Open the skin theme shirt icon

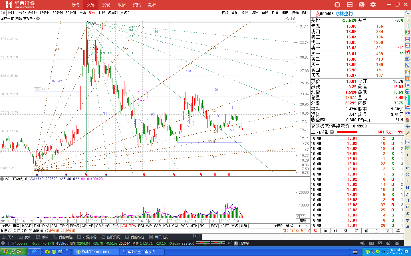(337, 5)
